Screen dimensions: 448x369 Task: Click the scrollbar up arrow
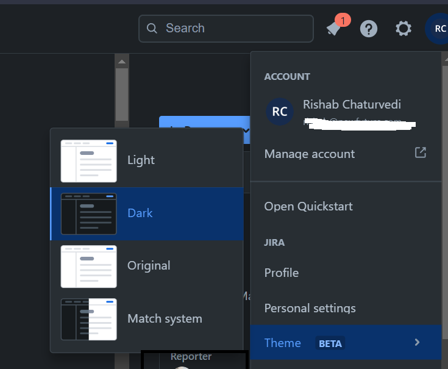122,62
